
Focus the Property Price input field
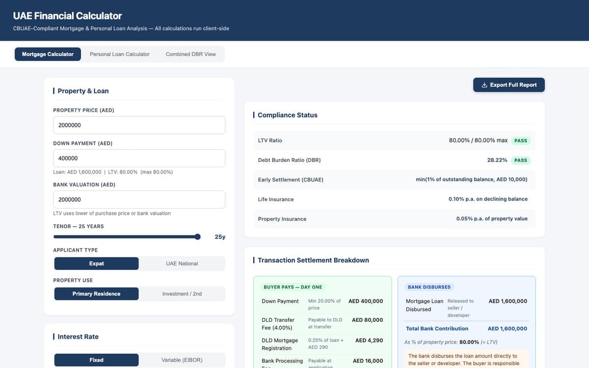pyautogui.click(x=139, y=125)
